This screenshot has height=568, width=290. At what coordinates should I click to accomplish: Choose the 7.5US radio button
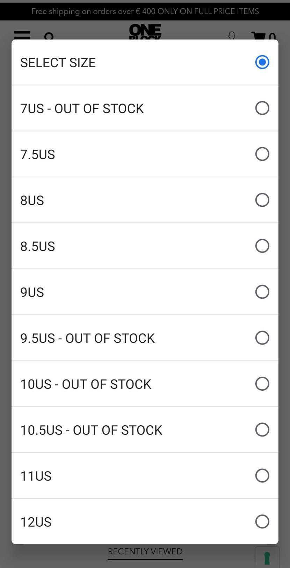coord(262,154)
